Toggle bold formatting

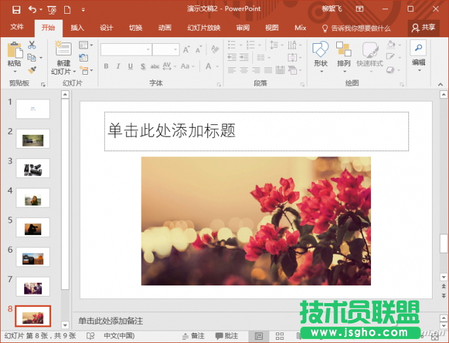click(x=106, y=67)
